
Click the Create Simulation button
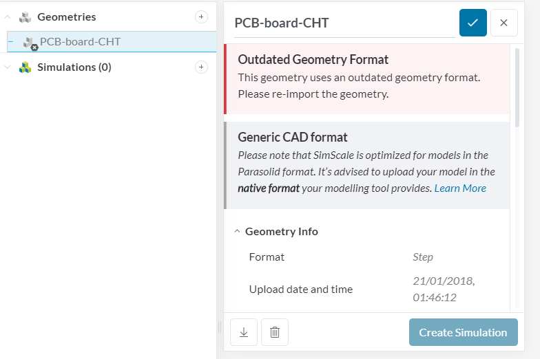(463, 332)
